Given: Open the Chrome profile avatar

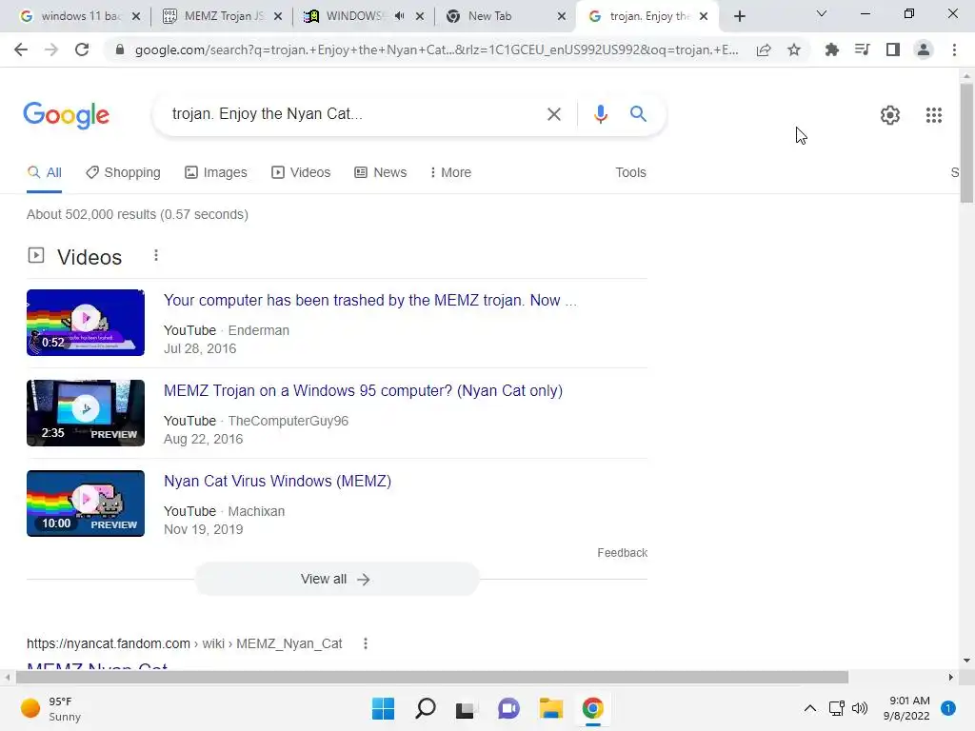Looking at the screenshot, I should (x=924, y=49).
